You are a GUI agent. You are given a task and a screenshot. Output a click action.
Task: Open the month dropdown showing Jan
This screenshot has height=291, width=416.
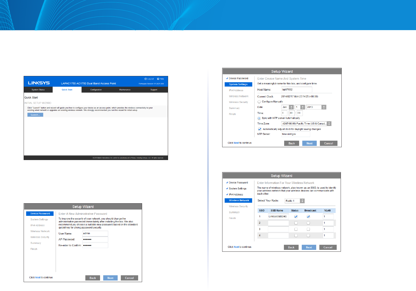[x=287, y=107]
